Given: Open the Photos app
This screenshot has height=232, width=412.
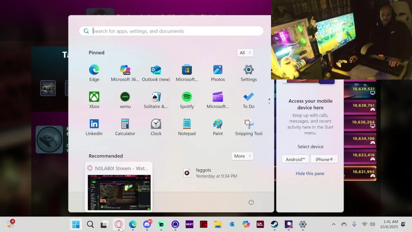Looking at the screenshot, I should click(x=218, y=73).
